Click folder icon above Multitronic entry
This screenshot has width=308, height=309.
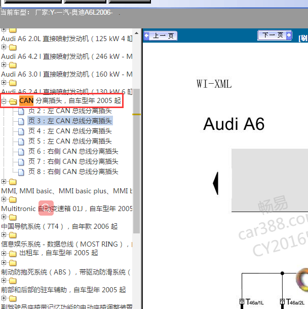click(13, 199)
